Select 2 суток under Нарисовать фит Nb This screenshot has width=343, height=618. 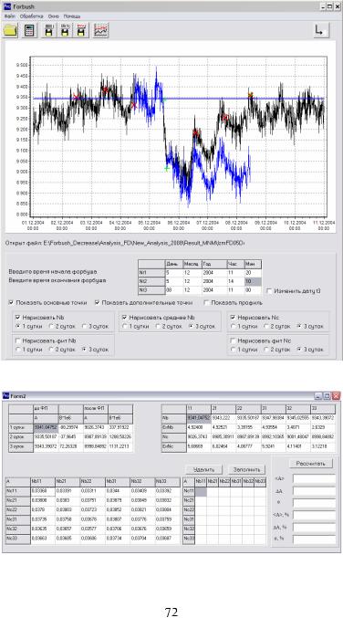(x=51, y=350)
